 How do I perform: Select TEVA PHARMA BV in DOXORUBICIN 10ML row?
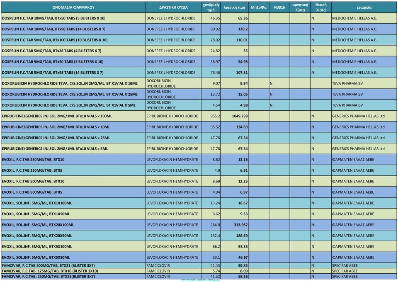pyautogui.click(x=347, y=83)
